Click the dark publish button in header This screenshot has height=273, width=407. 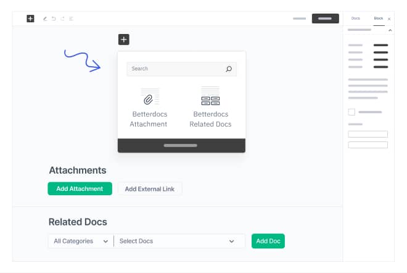click(325, 19)
